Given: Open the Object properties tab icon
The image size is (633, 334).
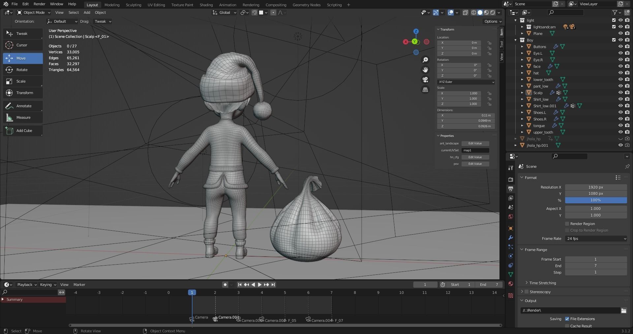Looking at the screenshot, I should [x=511, y=228].
